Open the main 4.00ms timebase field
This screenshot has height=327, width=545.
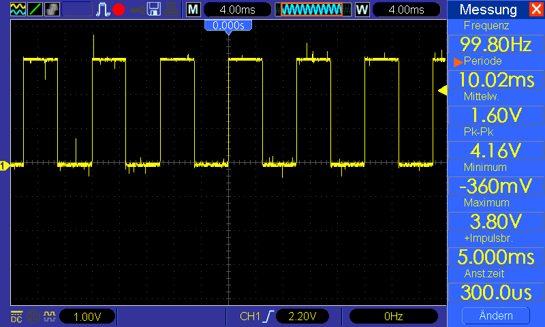pos(237,10)
